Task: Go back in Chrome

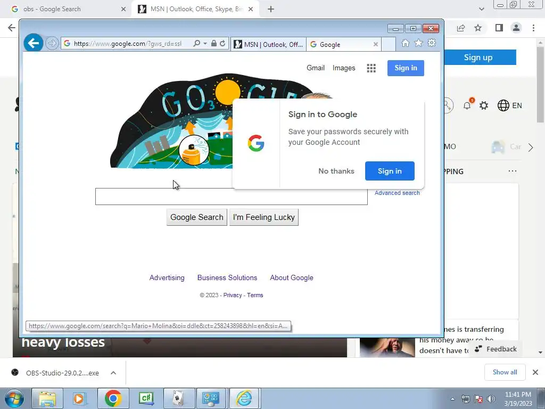Action: 12,28
